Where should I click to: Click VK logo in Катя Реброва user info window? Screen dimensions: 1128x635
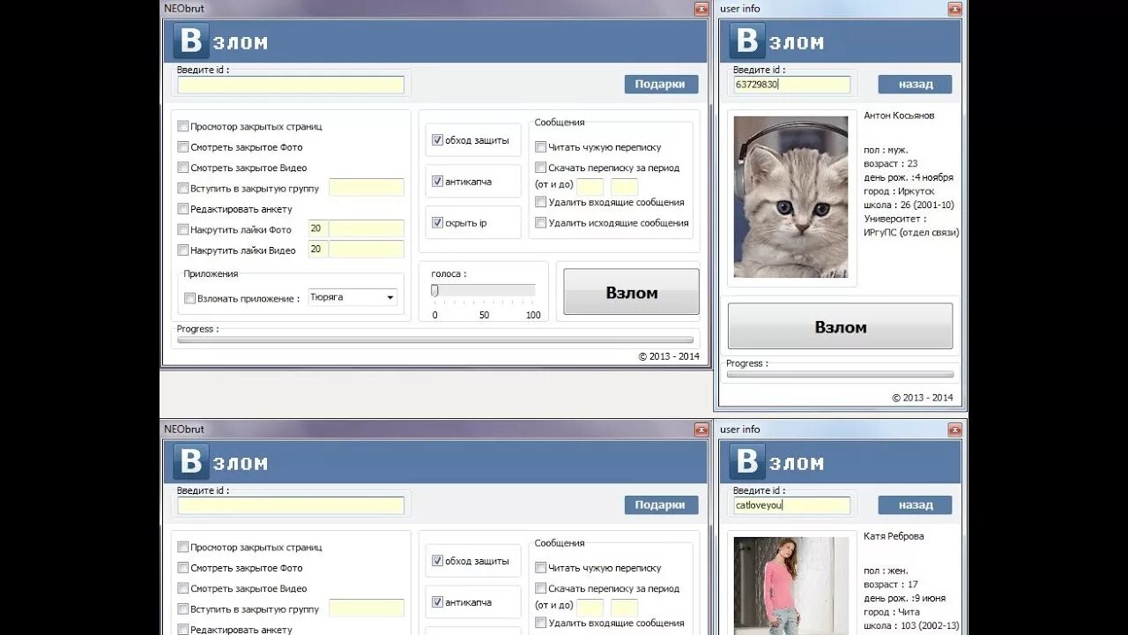click(746, 462)
